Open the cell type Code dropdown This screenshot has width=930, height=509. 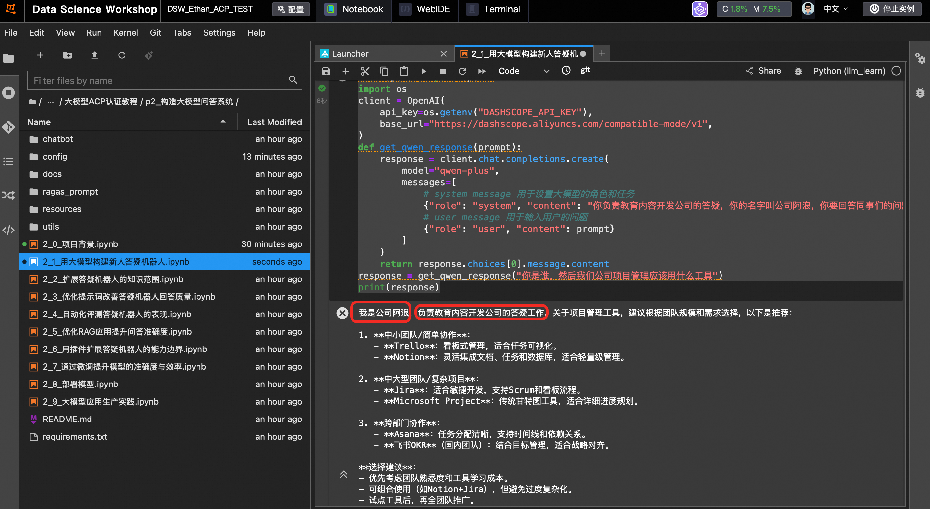point(523,71)
